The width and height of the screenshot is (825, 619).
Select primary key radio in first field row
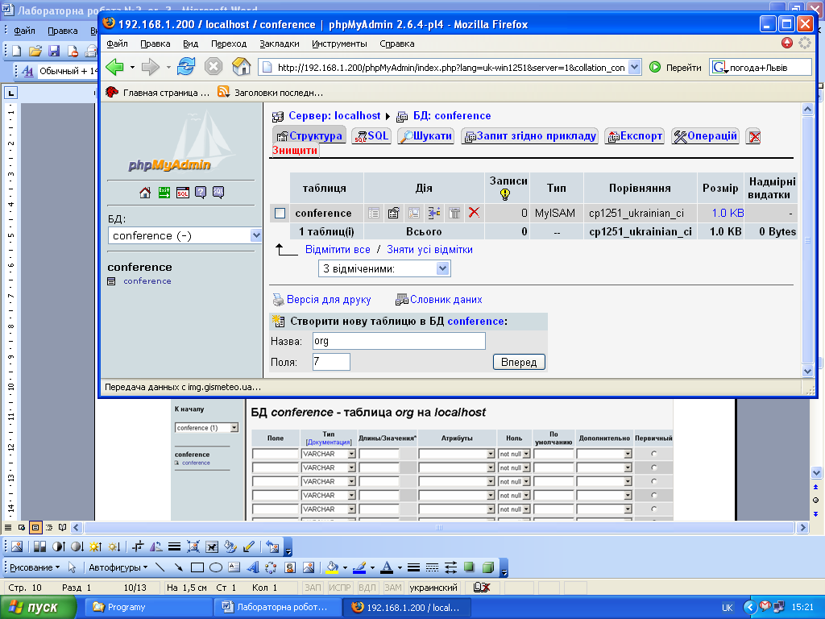click(x=653, y=453)
